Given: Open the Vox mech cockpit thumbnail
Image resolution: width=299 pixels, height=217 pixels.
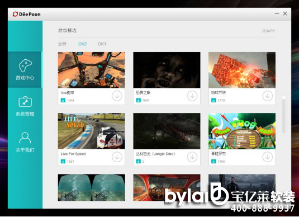Looking at the screenshot, I should tap(92, 70).
